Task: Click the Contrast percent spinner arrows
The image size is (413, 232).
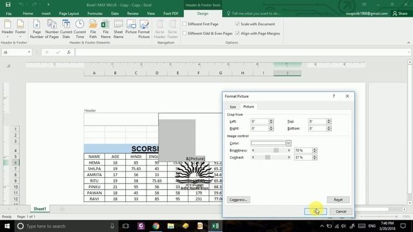Action: [314, 157]
